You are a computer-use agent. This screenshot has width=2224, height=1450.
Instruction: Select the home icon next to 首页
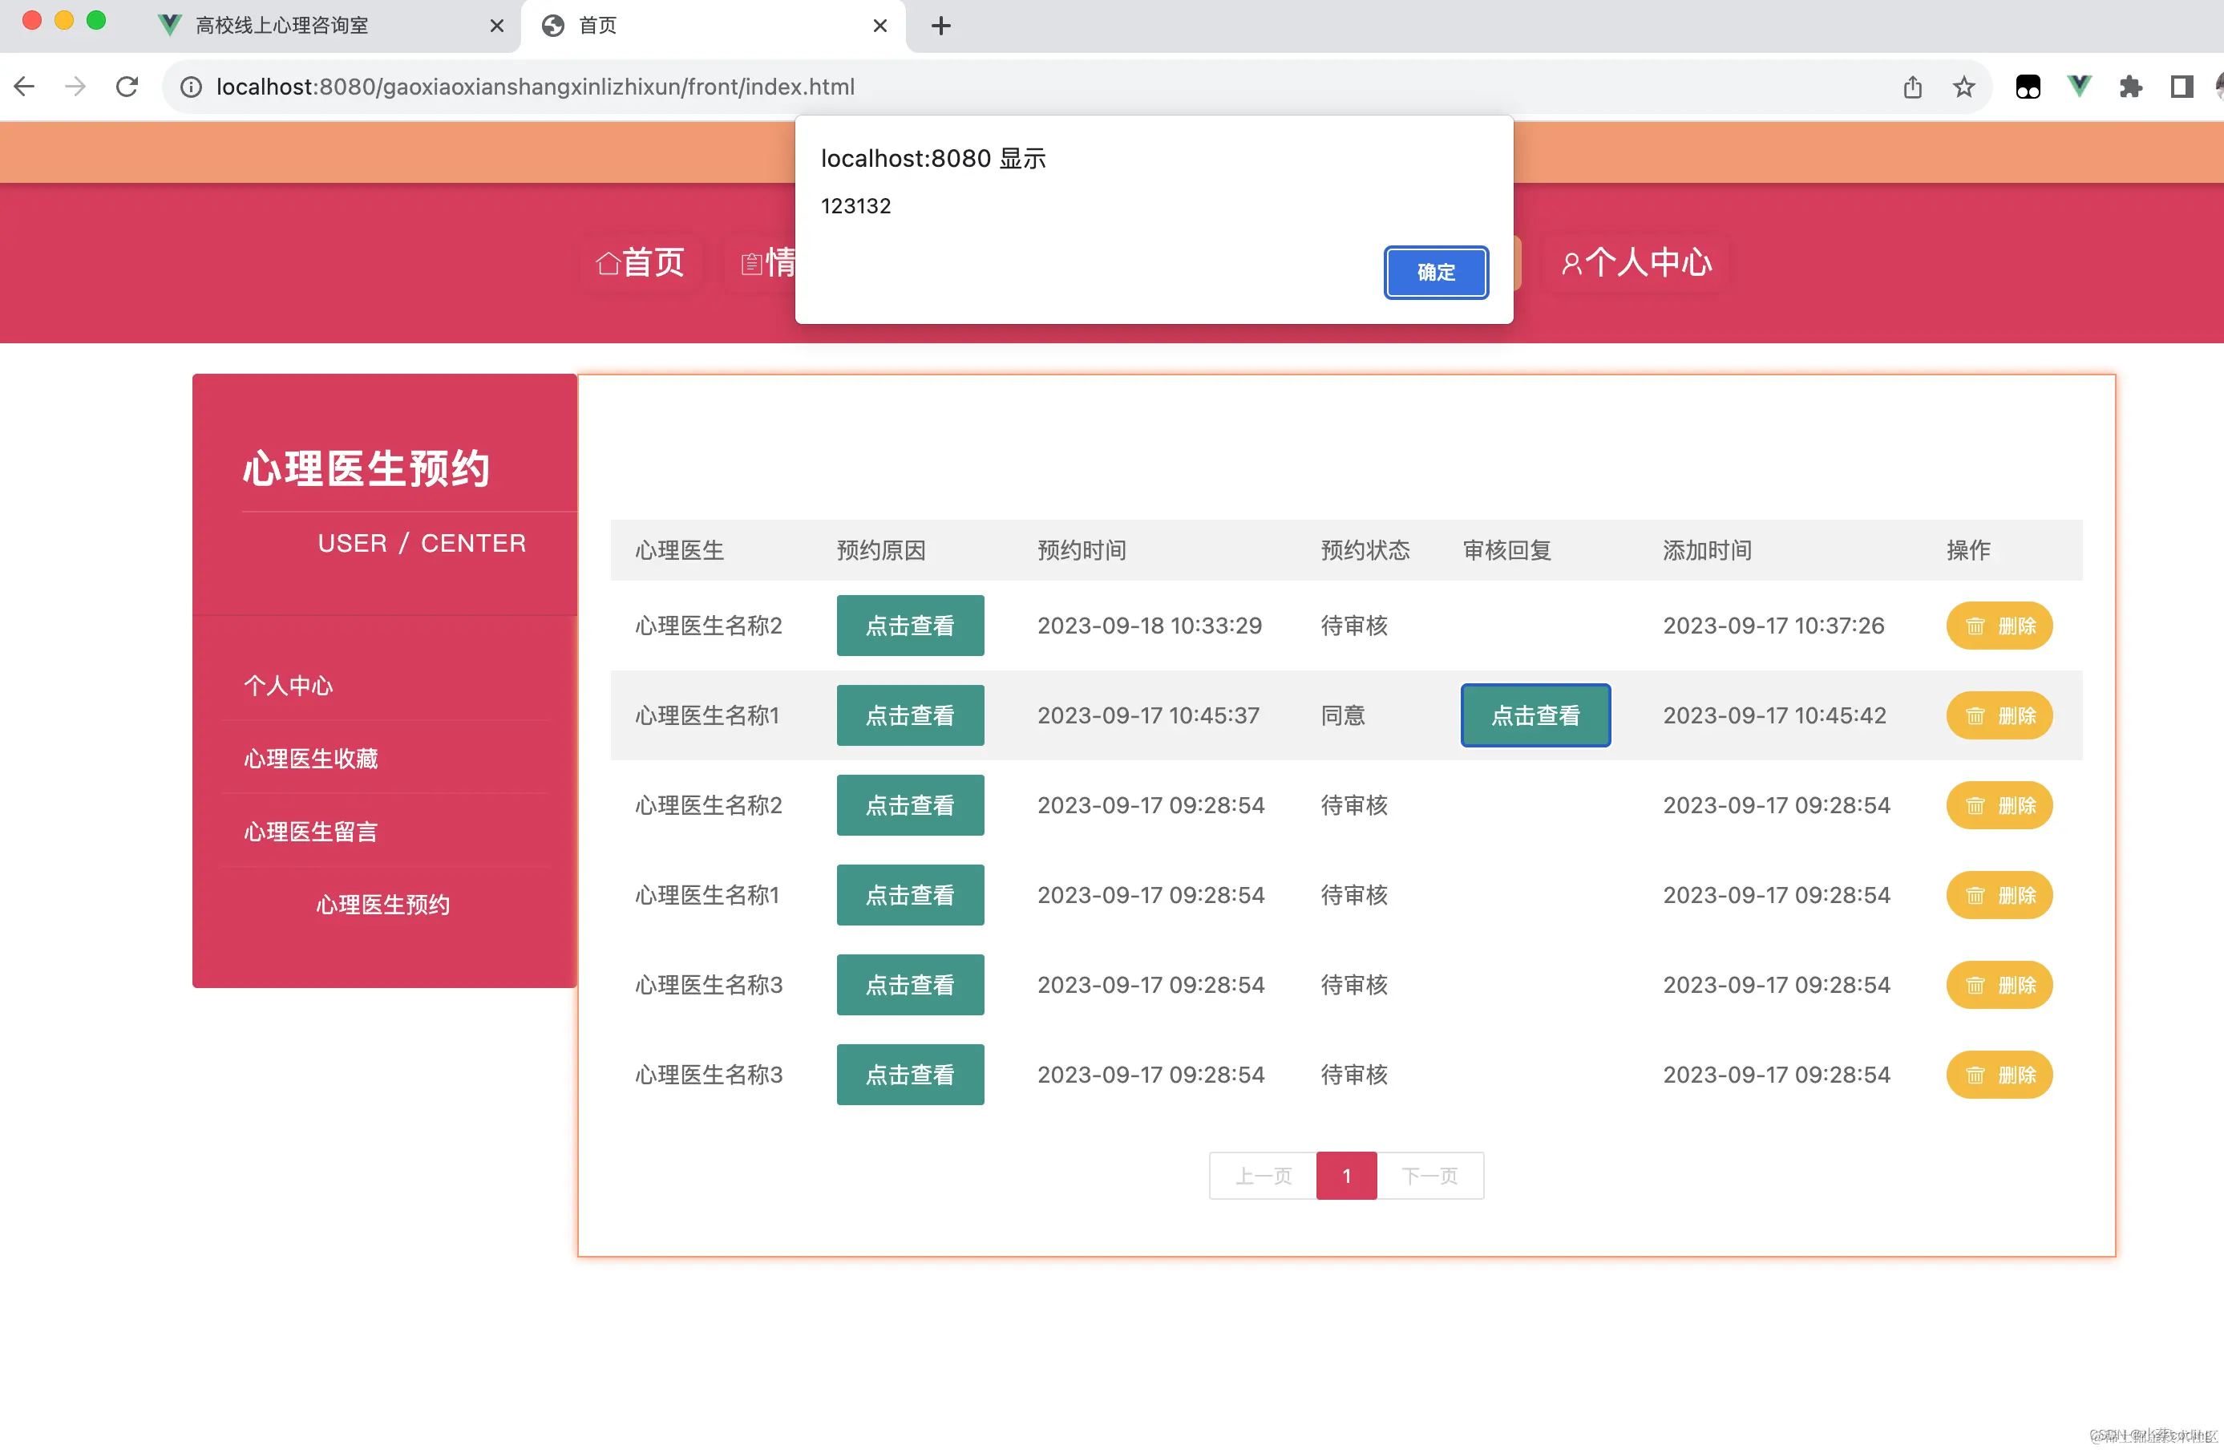(x=608, y=263)
